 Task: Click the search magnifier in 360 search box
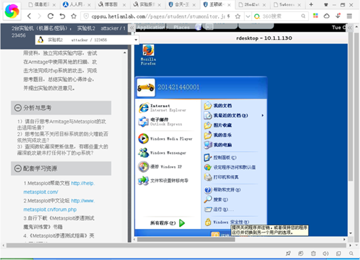click(x=303, y=16)
